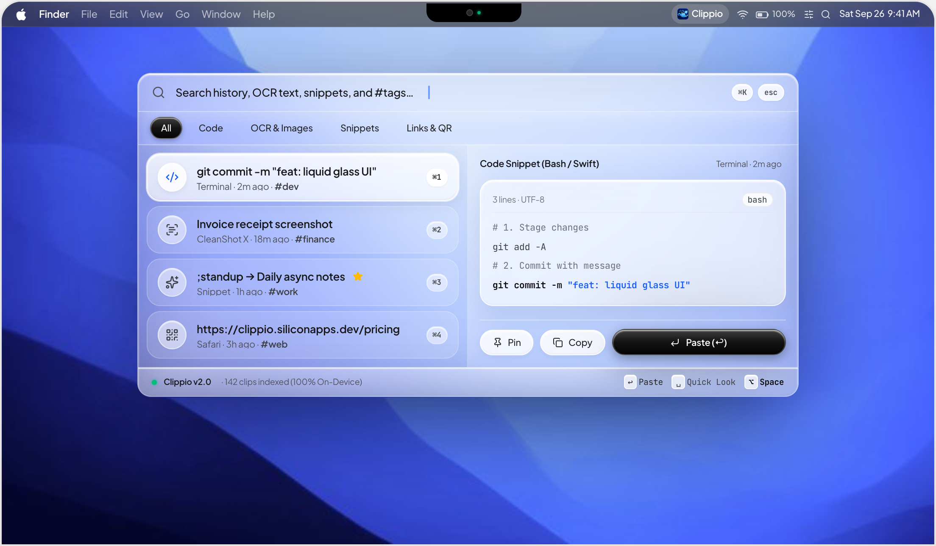Screen dimensions: 936x546
Task: Open the Wi-Fi status icon
Action: 742,14
